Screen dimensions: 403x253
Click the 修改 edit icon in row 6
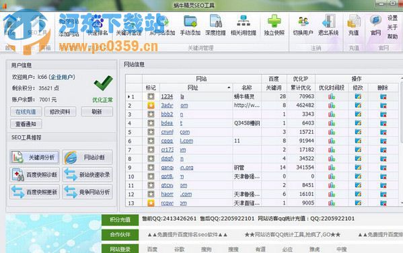point(358,141)
